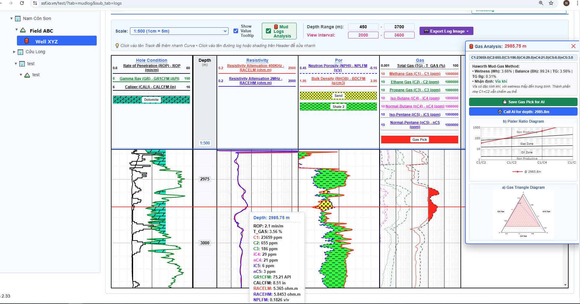Open the browser profile avatar N
Image resolution: width=580 pixels, height=304 pixels.
click(x=566, y=3)
